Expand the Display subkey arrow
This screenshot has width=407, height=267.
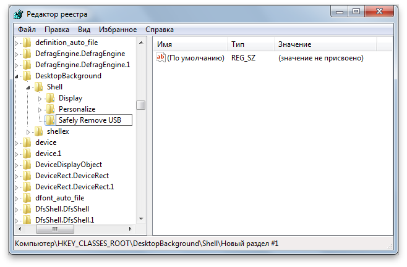tap(40, 99)
